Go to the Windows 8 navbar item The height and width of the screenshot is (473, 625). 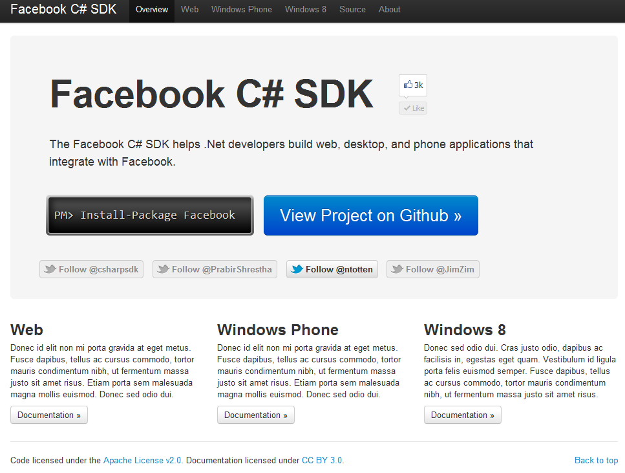(306, 10)
